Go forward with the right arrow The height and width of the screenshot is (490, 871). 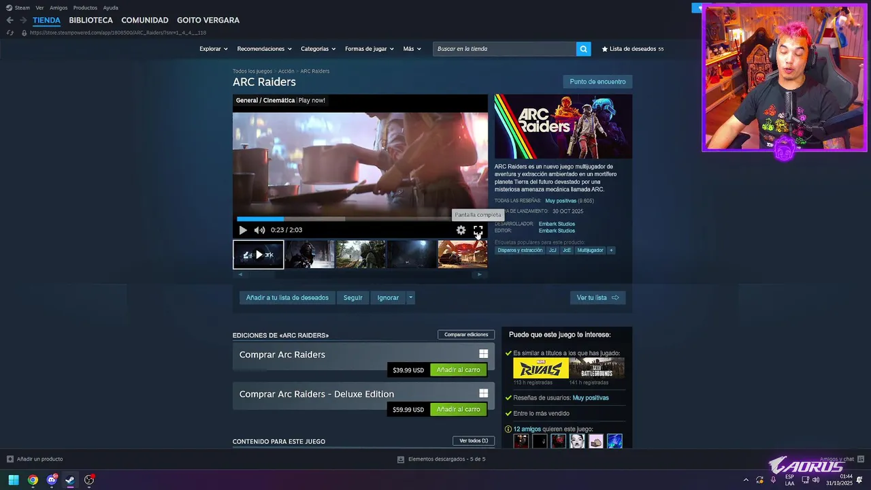(x=22, y=20)
